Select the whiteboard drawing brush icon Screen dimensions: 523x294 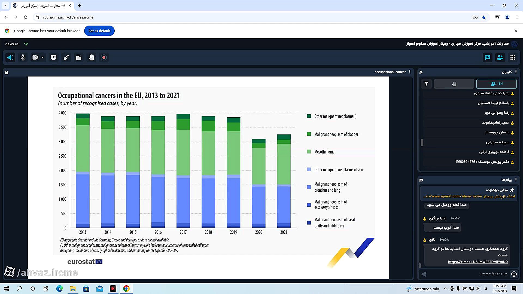click(66, 57)
